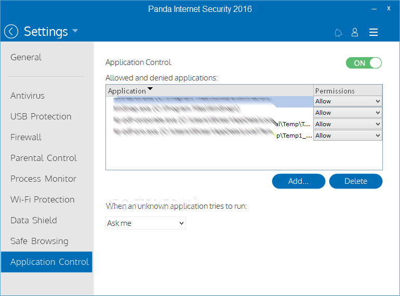This screenshot has width=400, height=296.
Task: Open the second row's Allow dropdown
Action: tap(348, 113)
